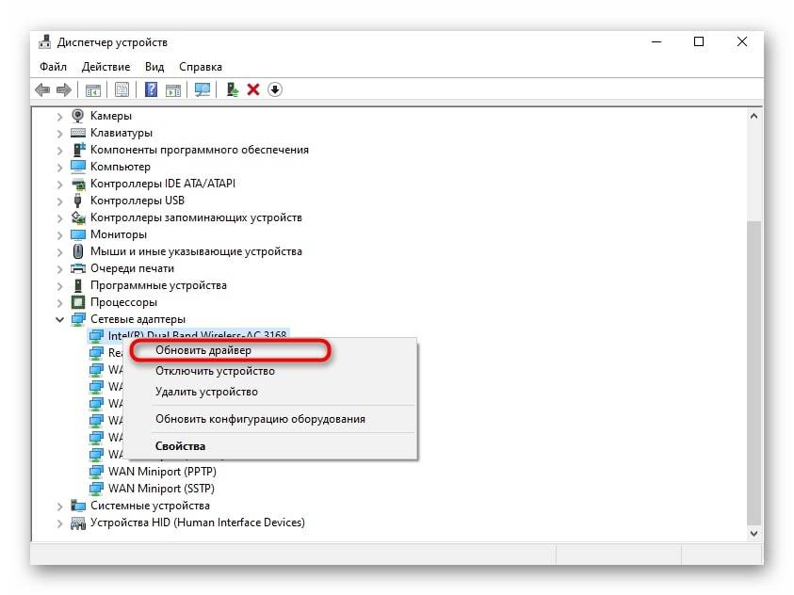
Task: Click the Scan for hardware changes monitor icon
Action: (202, 89)
